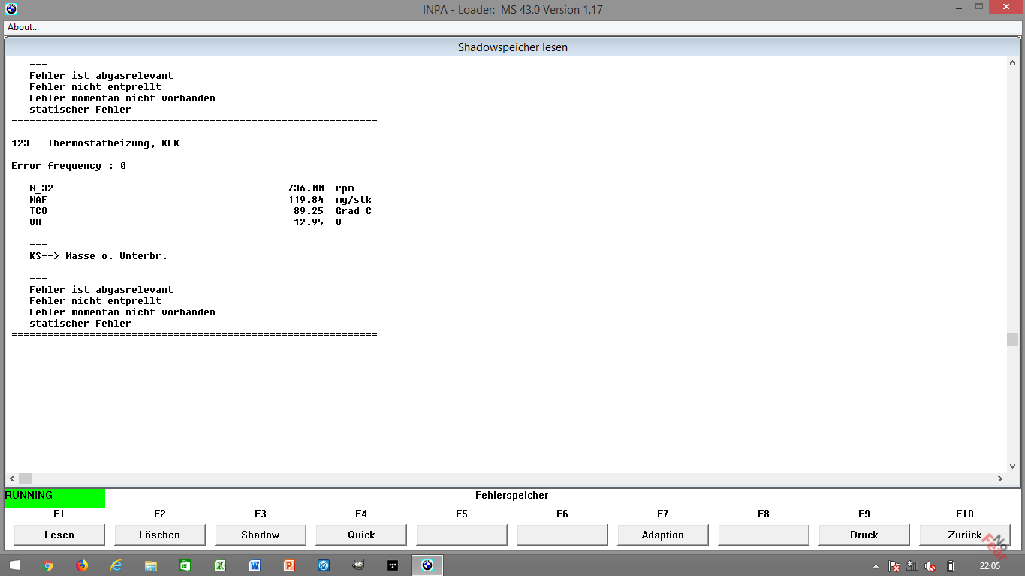
Task: Select the INPA BMW taskbar icon
Action: pyautogui.click(x=427, y=565)
